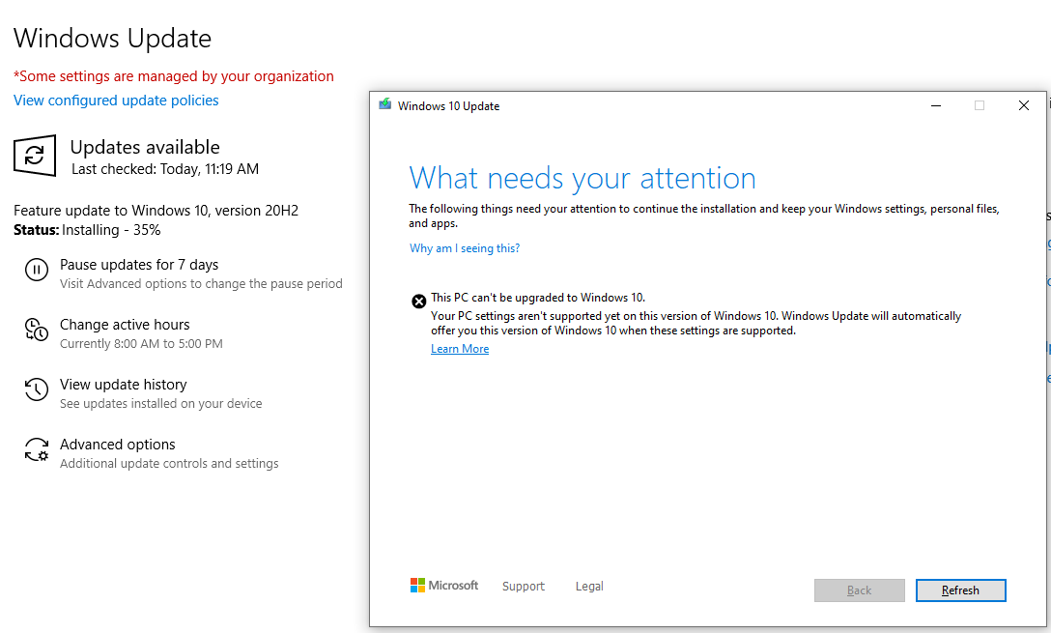Click 'Visit Advanced options to change the pause period'
Image resolution: width=1051 pixels, height=633 pixels.
pyautogui.click(x=201, y=284)
